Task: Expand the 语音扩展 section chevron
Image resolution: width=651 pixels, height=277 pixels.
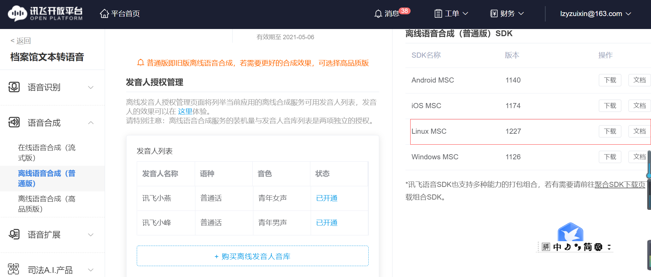Action: pyautogui.click(x=91, y=235)
